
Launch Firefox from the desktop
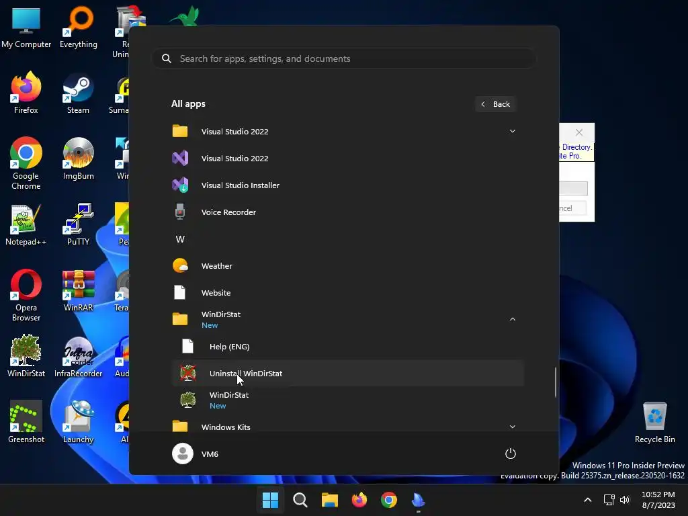coord(26,93)
